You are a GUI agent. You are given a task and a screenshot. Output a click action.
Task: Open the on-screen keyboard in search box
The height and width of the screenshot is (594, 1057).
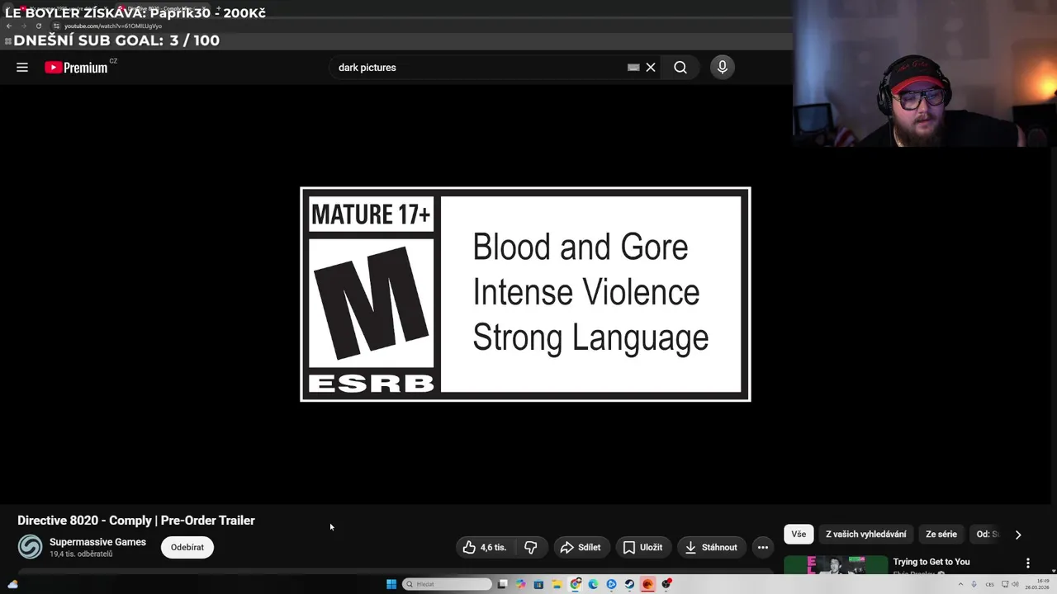coord(633,68)
